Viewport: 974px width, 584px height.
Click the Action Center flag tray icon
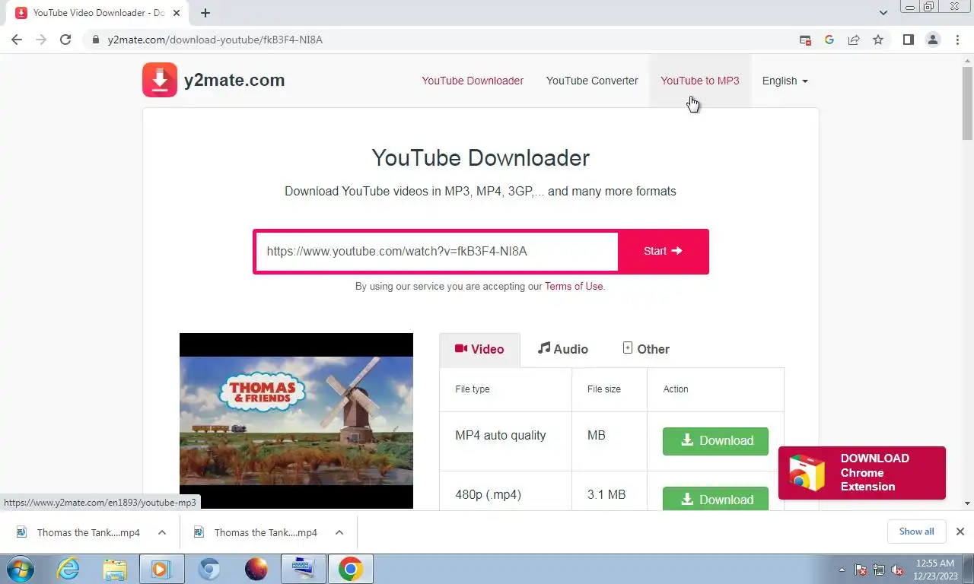[x=861, y=570]
